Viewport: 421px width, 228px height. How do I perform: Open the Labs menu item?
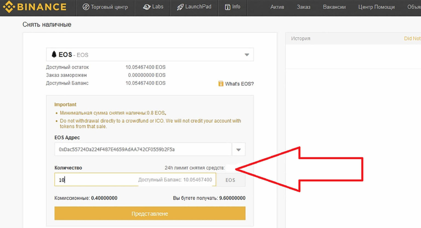pos(153,7)
